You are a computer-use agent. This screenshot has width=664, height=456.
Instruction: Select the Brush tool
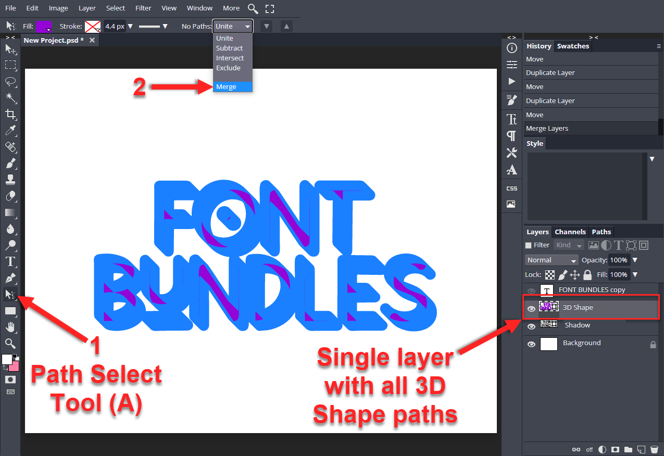click(x=10, y=163)
